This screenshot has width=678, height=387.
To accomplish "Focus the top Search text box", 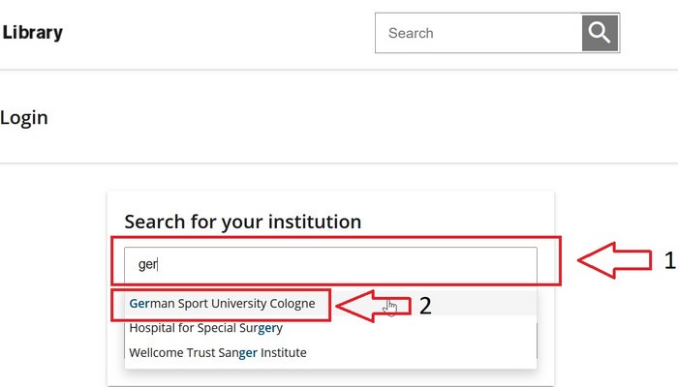I will pyautogui.click(x=478, y=33).
